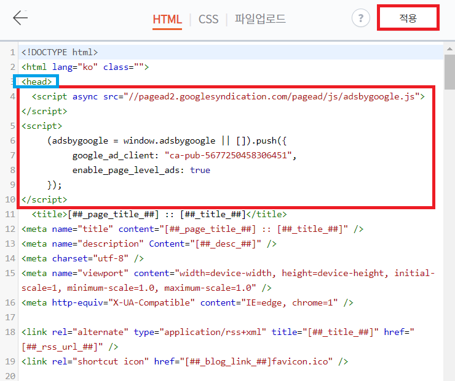Screen dimensions: 455x381
Task: Click the X-UA-Compatible meta line
Action: click(188, 303)
